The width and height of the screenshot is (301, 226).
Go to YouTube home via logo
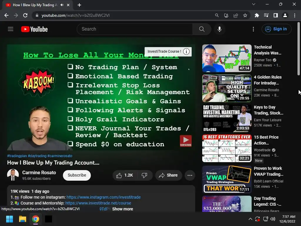click(34, 29)
